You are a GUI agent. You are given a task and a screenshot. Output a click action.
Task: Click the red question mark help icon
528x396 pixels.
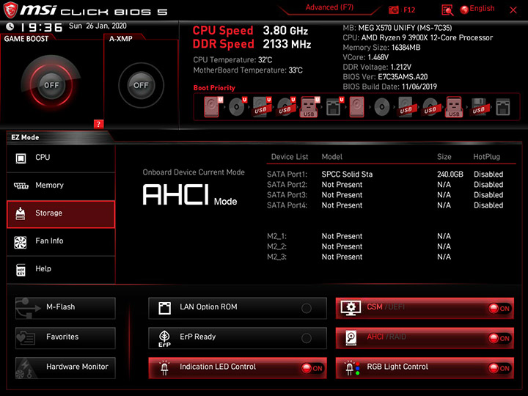coord(98,124)
